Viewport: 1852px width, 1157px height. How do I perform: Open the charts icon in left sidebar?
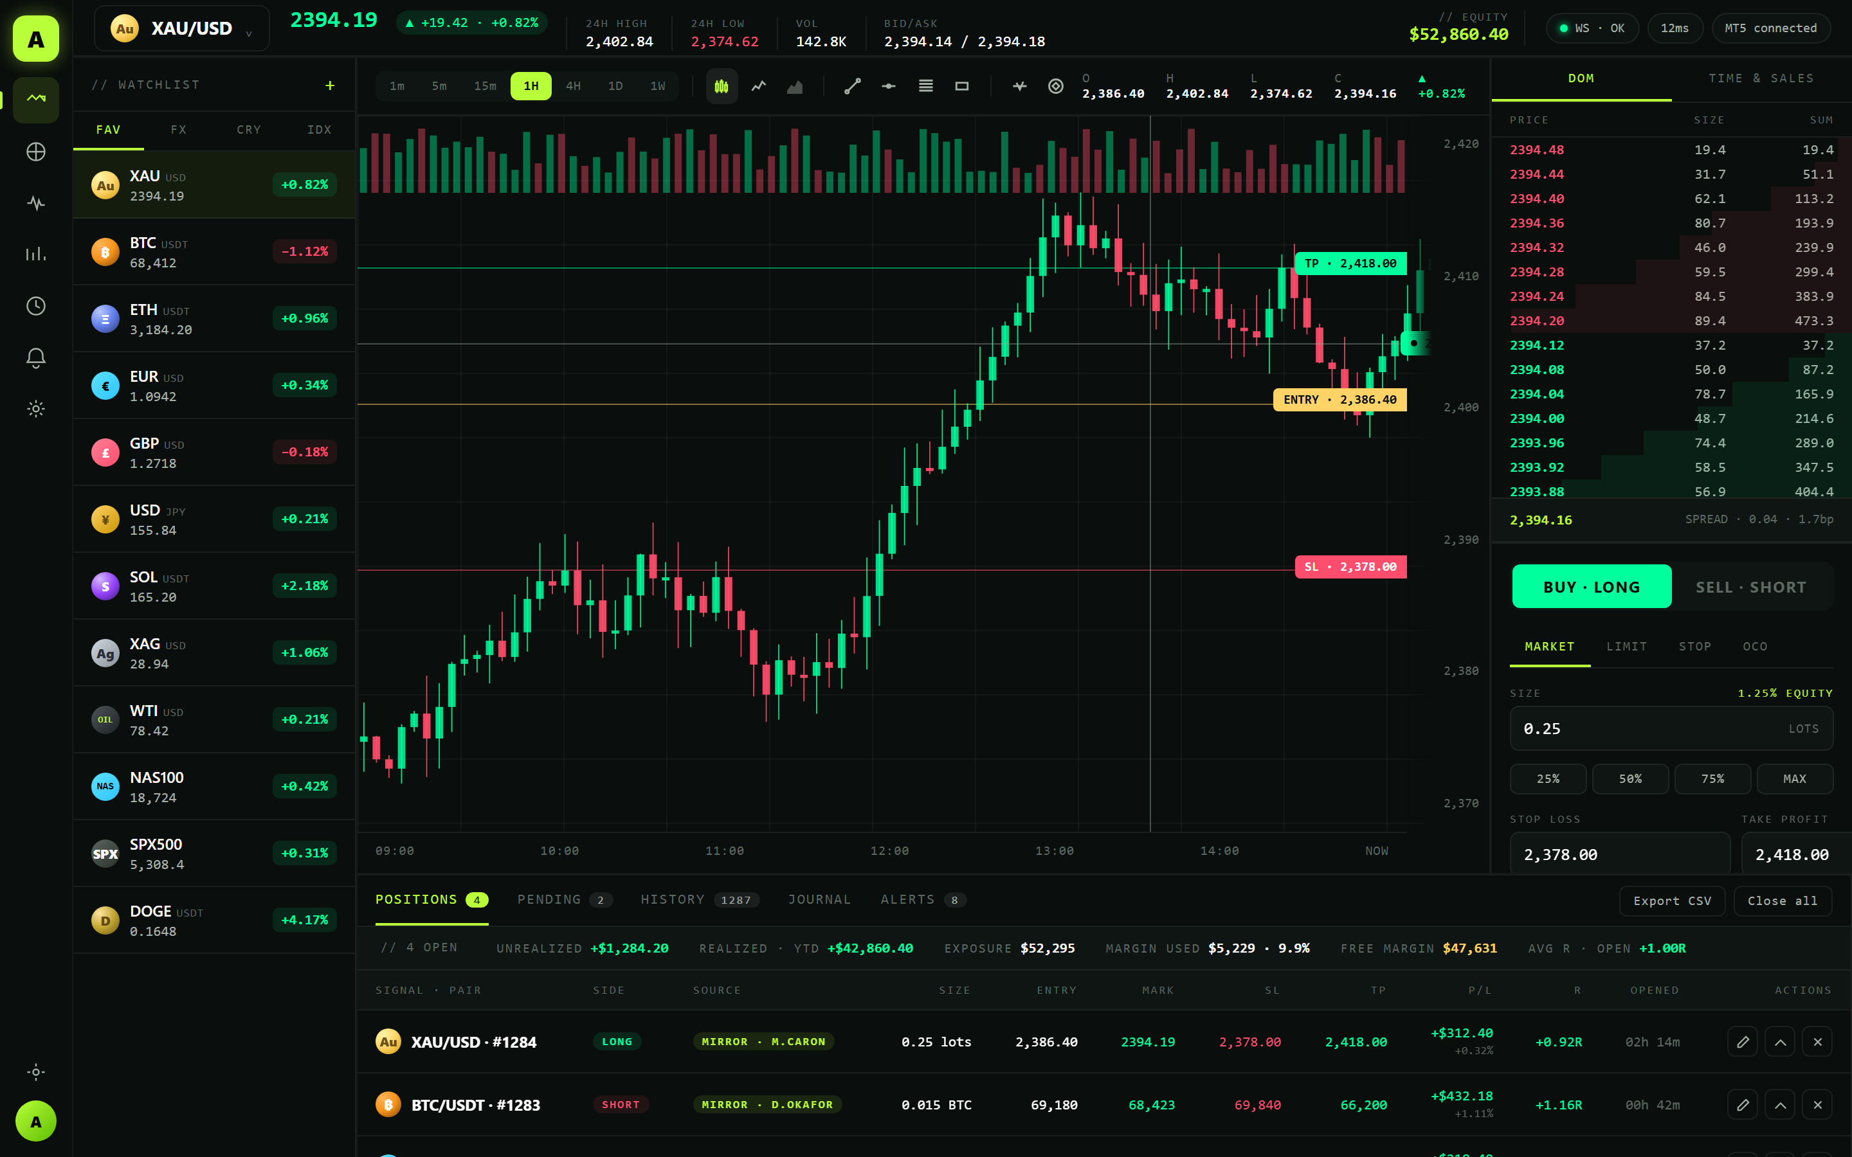[36, 100]
